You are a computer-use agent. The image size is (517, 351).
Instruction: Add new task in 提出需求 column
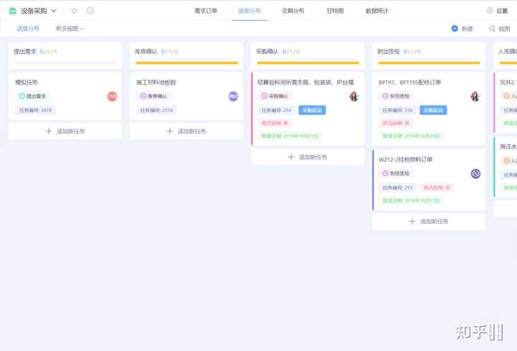point(65,131)
